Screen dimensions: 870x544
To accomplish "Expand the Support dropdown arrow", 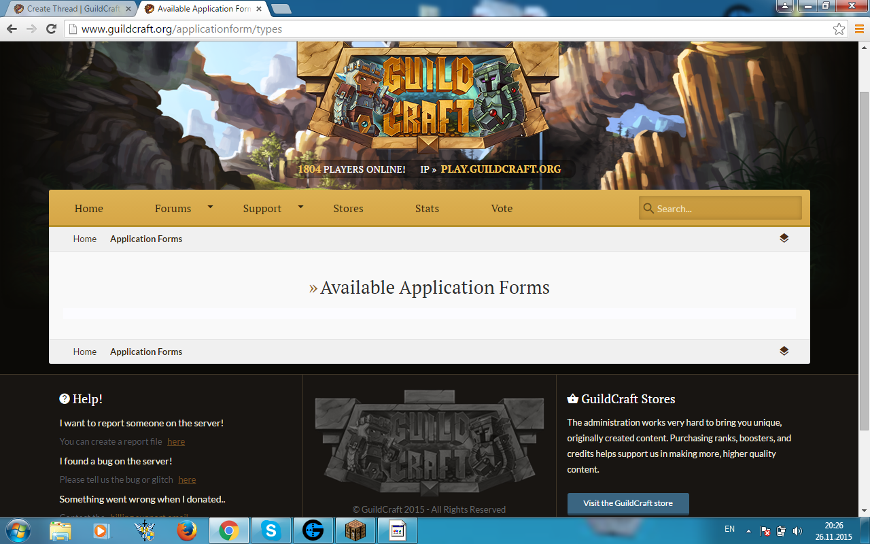I will 300,206.
